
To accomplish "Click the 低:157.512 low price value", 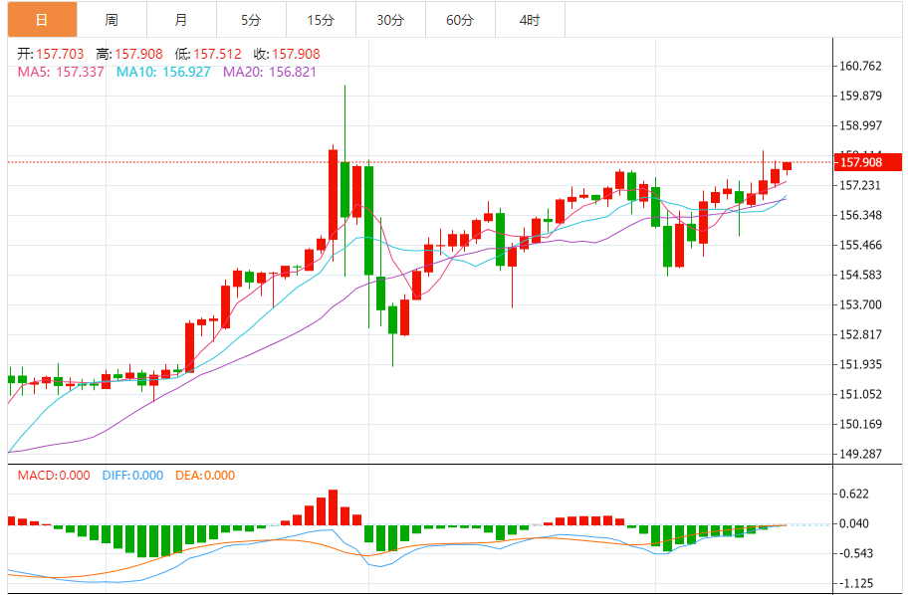I will click(208, 54).
